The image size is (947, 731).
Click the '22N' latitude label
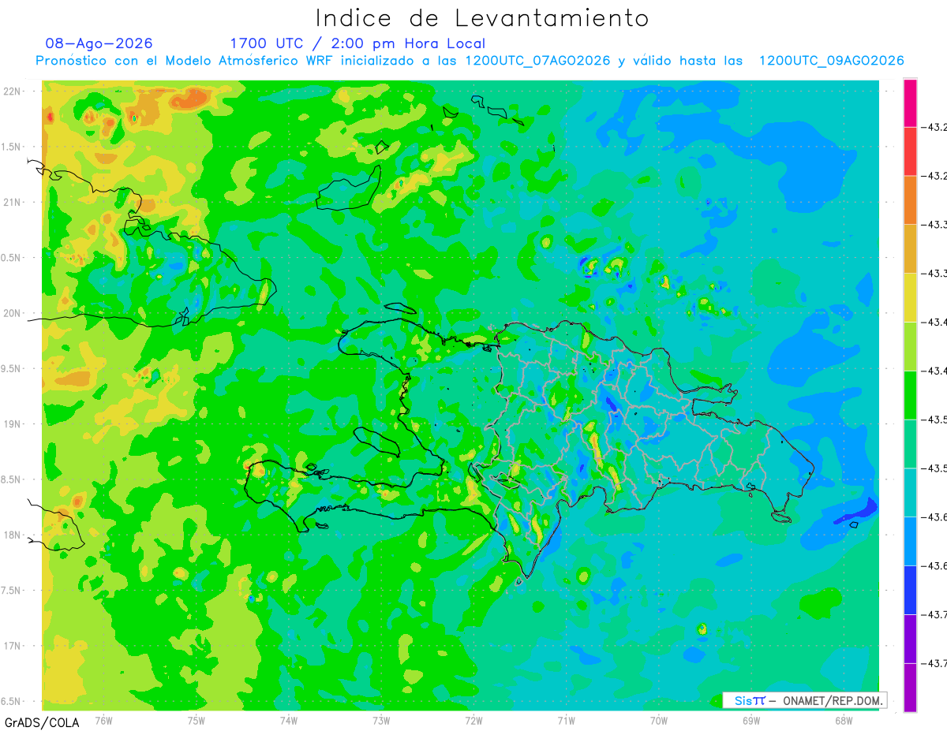(x=12, y=91)
